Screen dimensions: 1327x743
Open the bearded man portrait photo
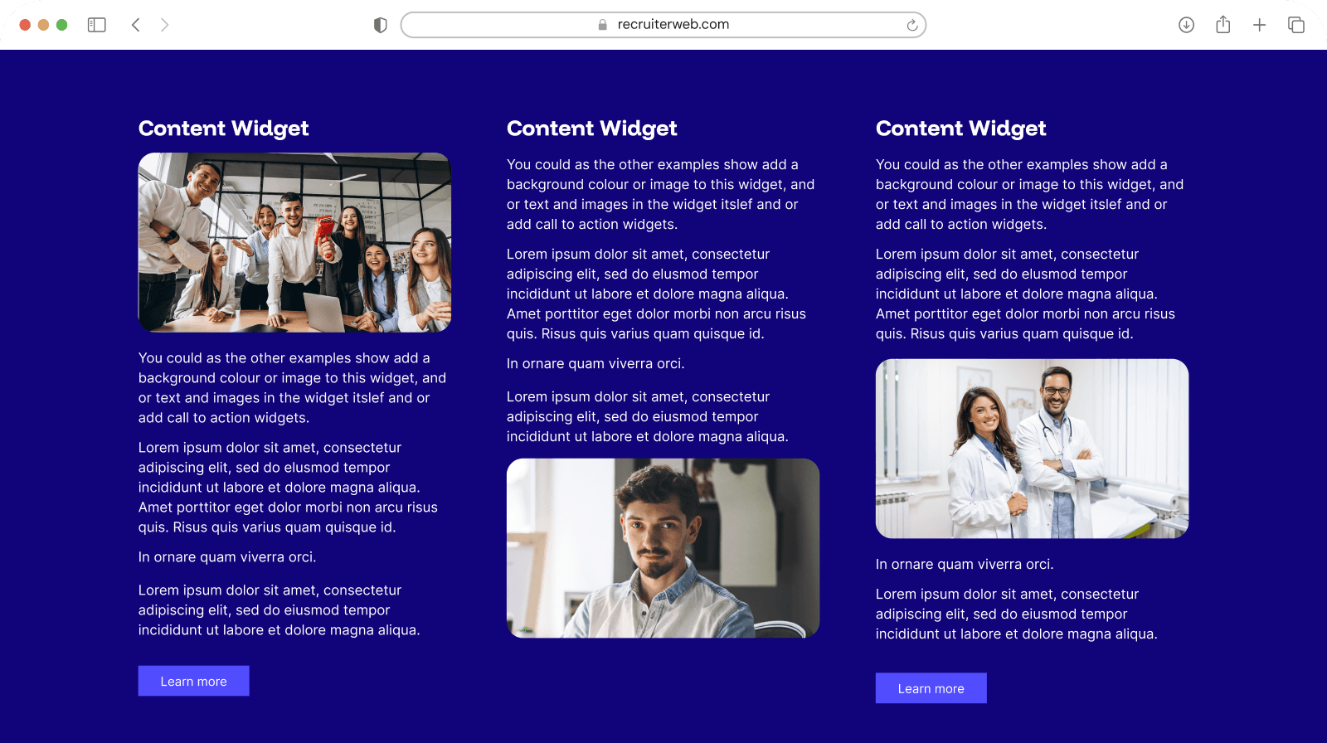click(x=663, y=548)
